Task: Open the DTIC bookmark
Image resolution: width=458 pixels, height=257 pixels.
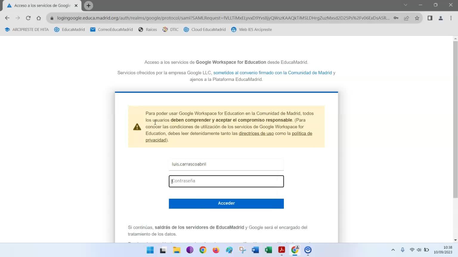Action: pos(170,29)
